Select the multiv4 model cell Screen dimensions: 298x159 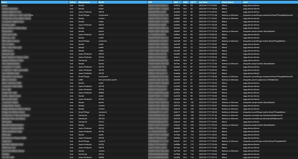pos(101,141)
